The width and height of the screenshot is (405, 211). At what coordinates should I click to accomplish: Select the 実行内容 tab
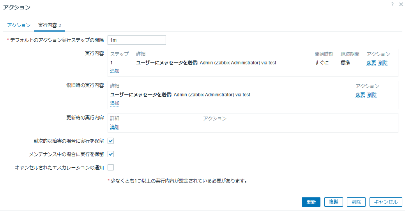click(x=50, y=25)
